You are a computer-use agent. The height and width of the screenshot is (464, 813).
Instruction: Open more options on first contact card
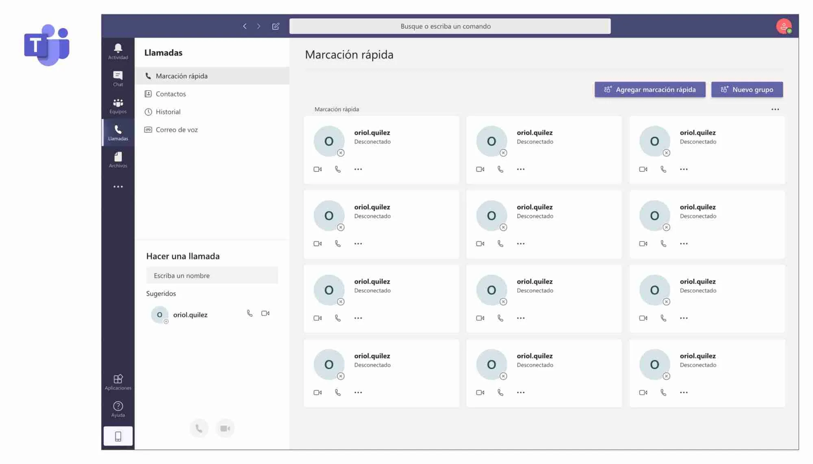point(358,169)
